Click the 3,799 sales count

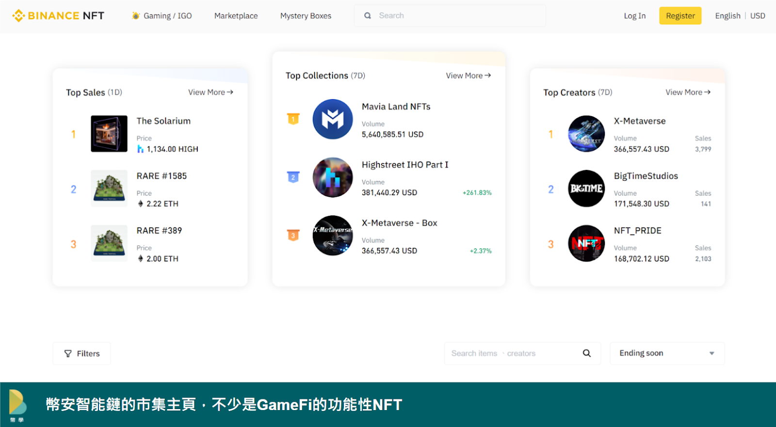[x=703, y=149]
